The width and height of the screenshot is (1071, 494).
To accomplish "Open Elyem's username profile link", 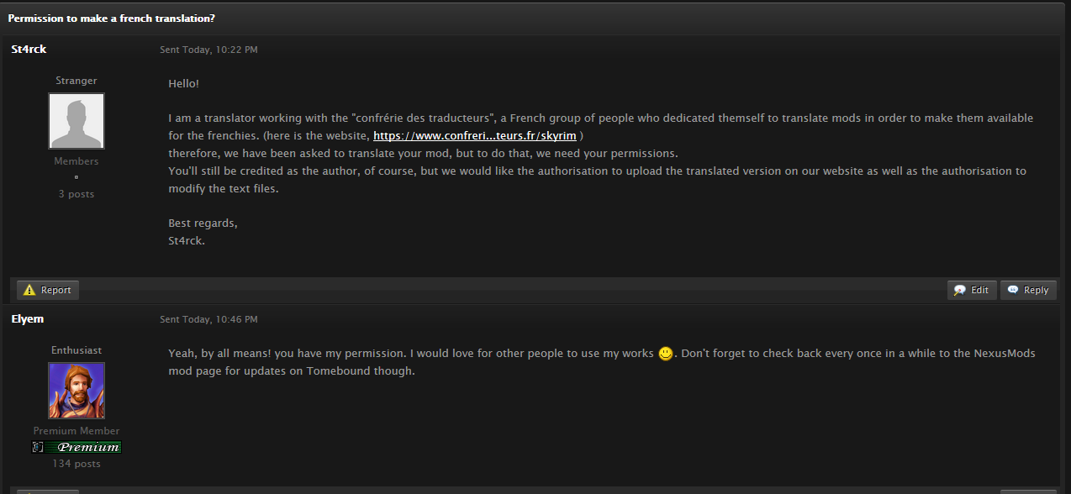I will point(28,319).
